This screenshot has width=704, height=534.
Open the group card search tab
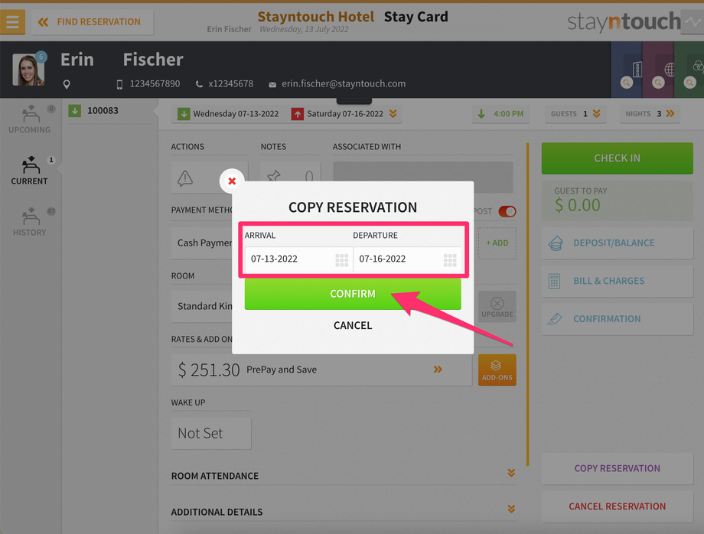coord(689,70)
